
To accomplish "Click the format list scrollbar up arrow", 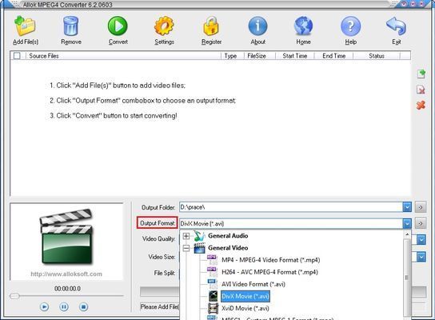I will click(407, 234).
